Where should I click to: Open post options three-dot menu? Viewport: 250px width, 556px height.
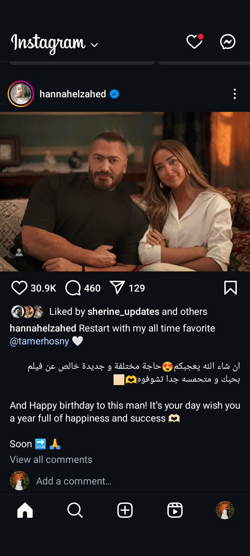[x=235, y=94]
